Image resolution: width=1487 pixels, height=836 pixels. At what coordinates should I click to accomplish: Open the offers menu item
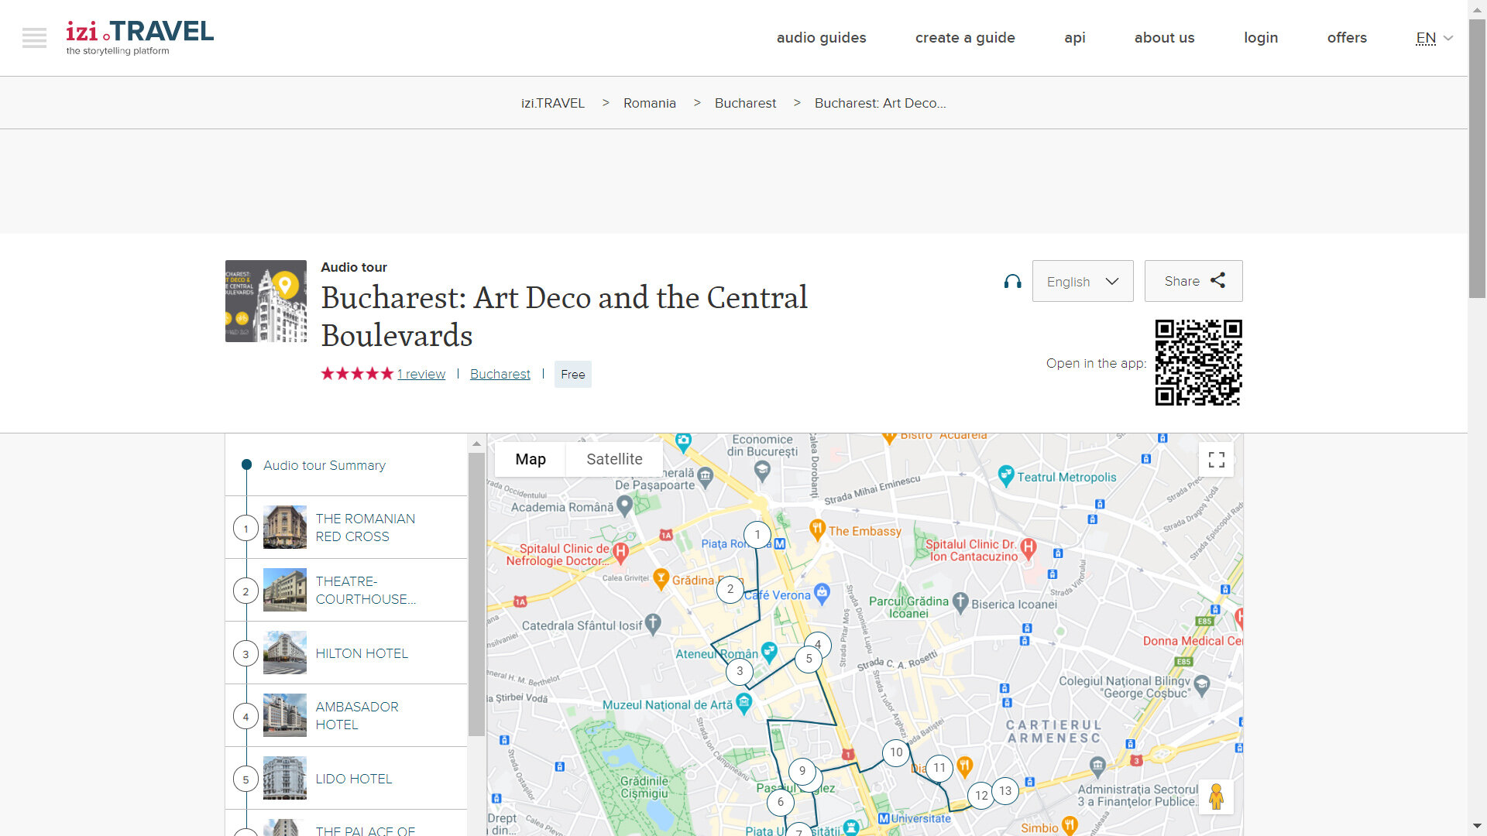1347,38
